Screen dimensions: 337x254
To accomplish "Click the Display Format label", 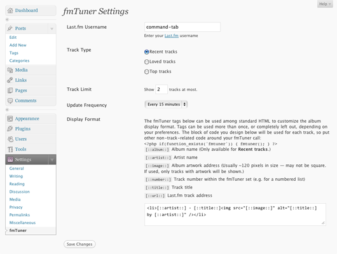I will point(83,119).
